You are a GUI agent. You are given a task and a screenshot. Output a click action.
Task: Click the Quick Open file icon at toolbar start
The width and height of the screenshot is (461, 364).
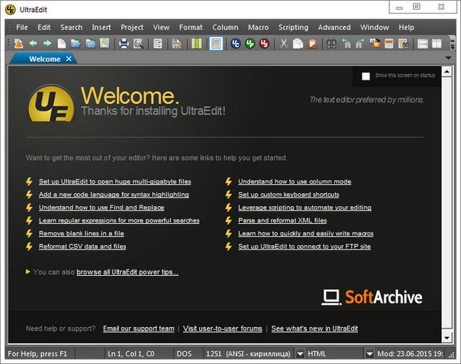click(18, 43)
